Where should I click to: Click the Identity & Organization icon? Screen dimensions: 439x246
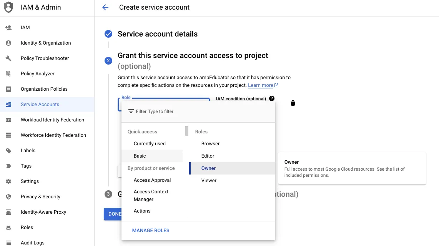tap(8, 43)
